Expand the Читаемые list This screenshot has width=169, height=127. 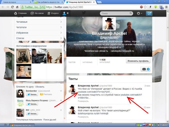[39, 22]
